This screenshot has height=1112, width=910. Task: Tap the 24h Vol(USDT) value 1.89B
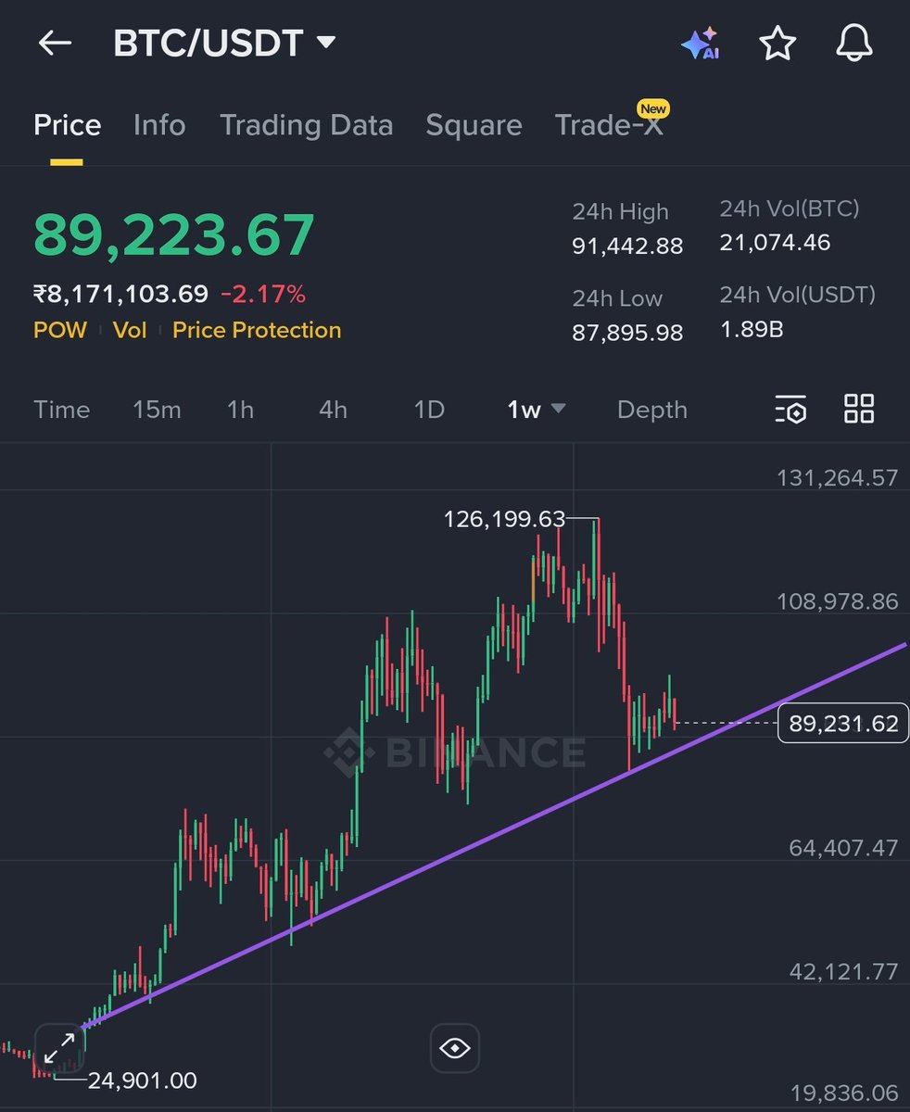point(752,329)
